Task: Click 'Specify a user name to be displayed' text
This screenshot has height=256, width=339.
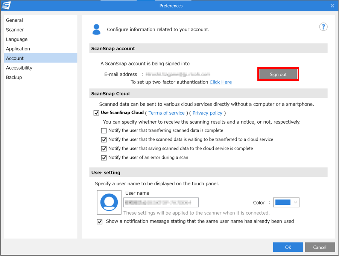Action: point(157,183)
